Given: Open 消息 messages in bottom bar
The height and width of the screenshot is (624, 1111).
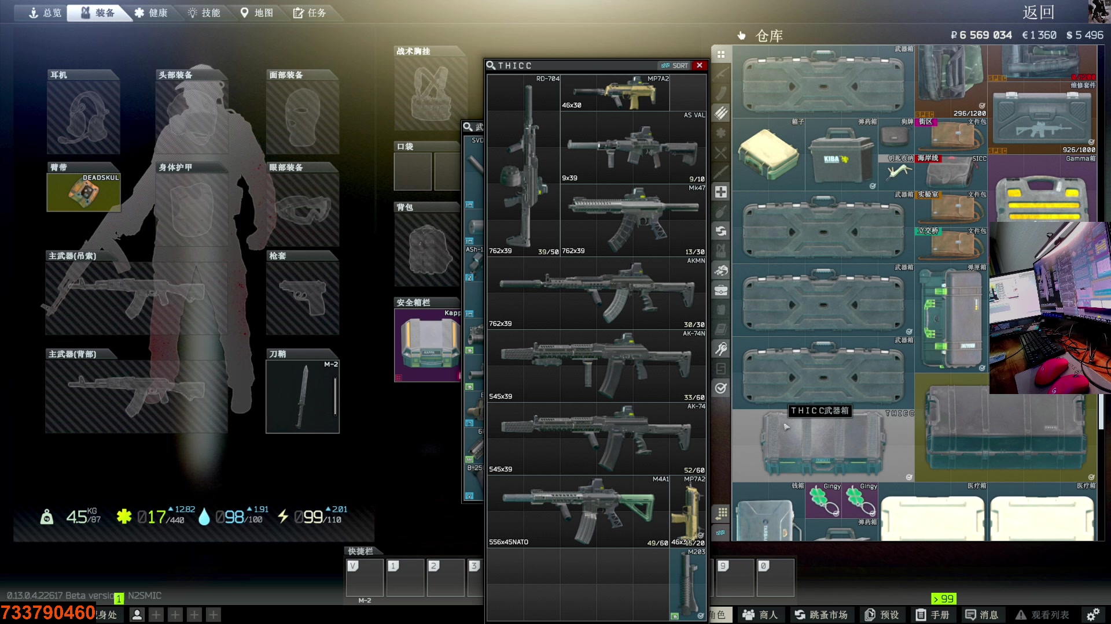Looking at the screenshot, I should point(981,615).
